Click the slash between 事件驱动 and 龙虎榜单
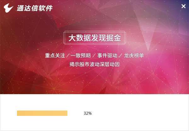The width and height of the screenshot is (189, 131). pyautogui.click(x=121, y=56)
